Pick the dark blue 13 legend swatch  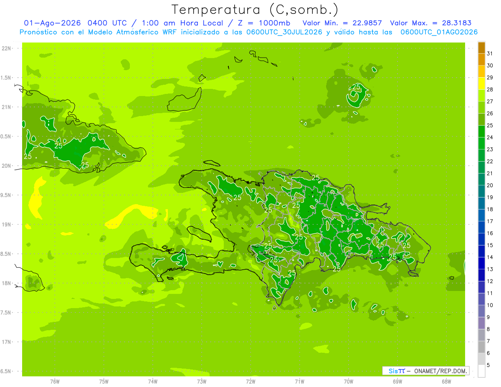[x=481, y=263]
